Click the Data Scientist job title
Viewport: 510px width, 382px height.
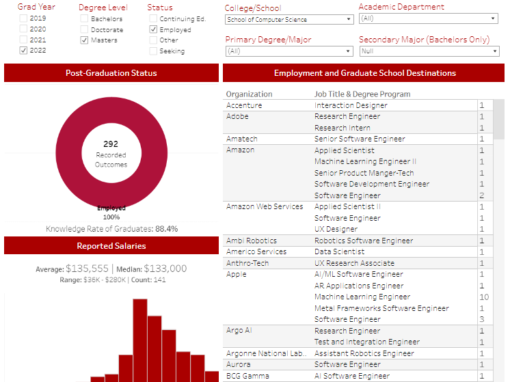click(x=339, y=251)
